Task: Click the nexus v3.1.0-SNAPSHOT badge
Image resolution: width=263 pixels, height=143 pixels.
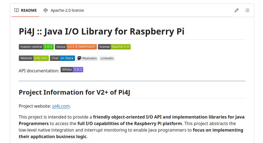Action: [76, 47]
